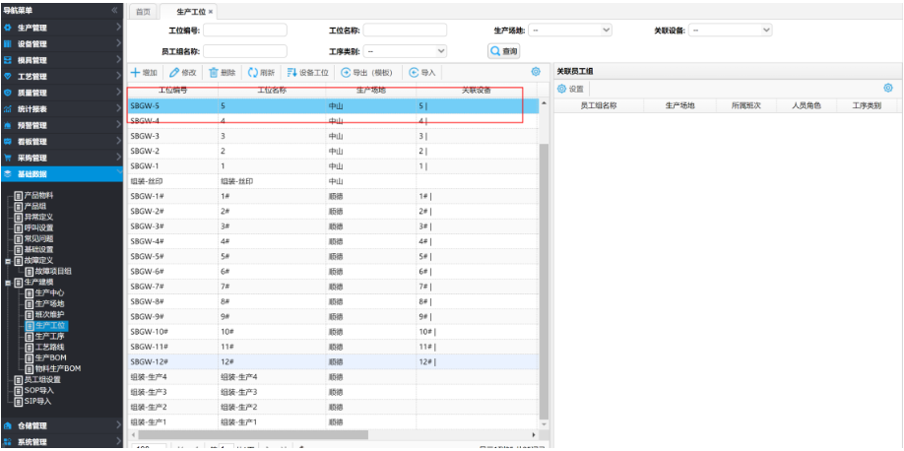Click 设置 gear in 关联员工组 panel

click(561, 89)
